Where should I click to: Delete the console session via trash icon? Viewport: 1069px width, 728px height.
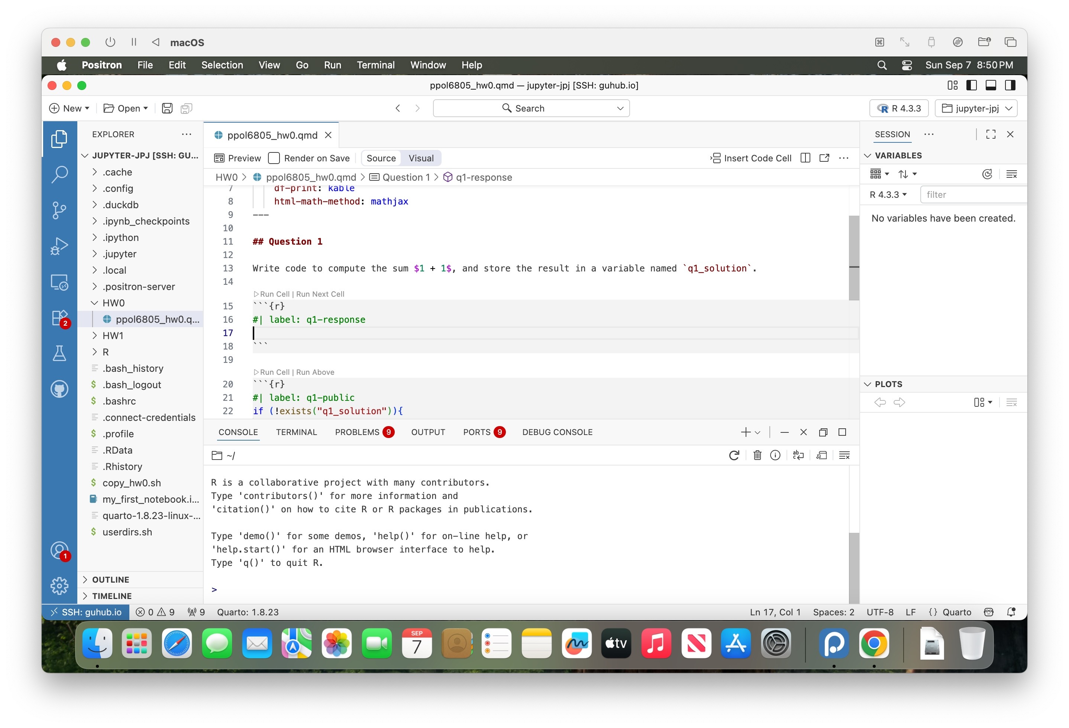click(757, 455)
